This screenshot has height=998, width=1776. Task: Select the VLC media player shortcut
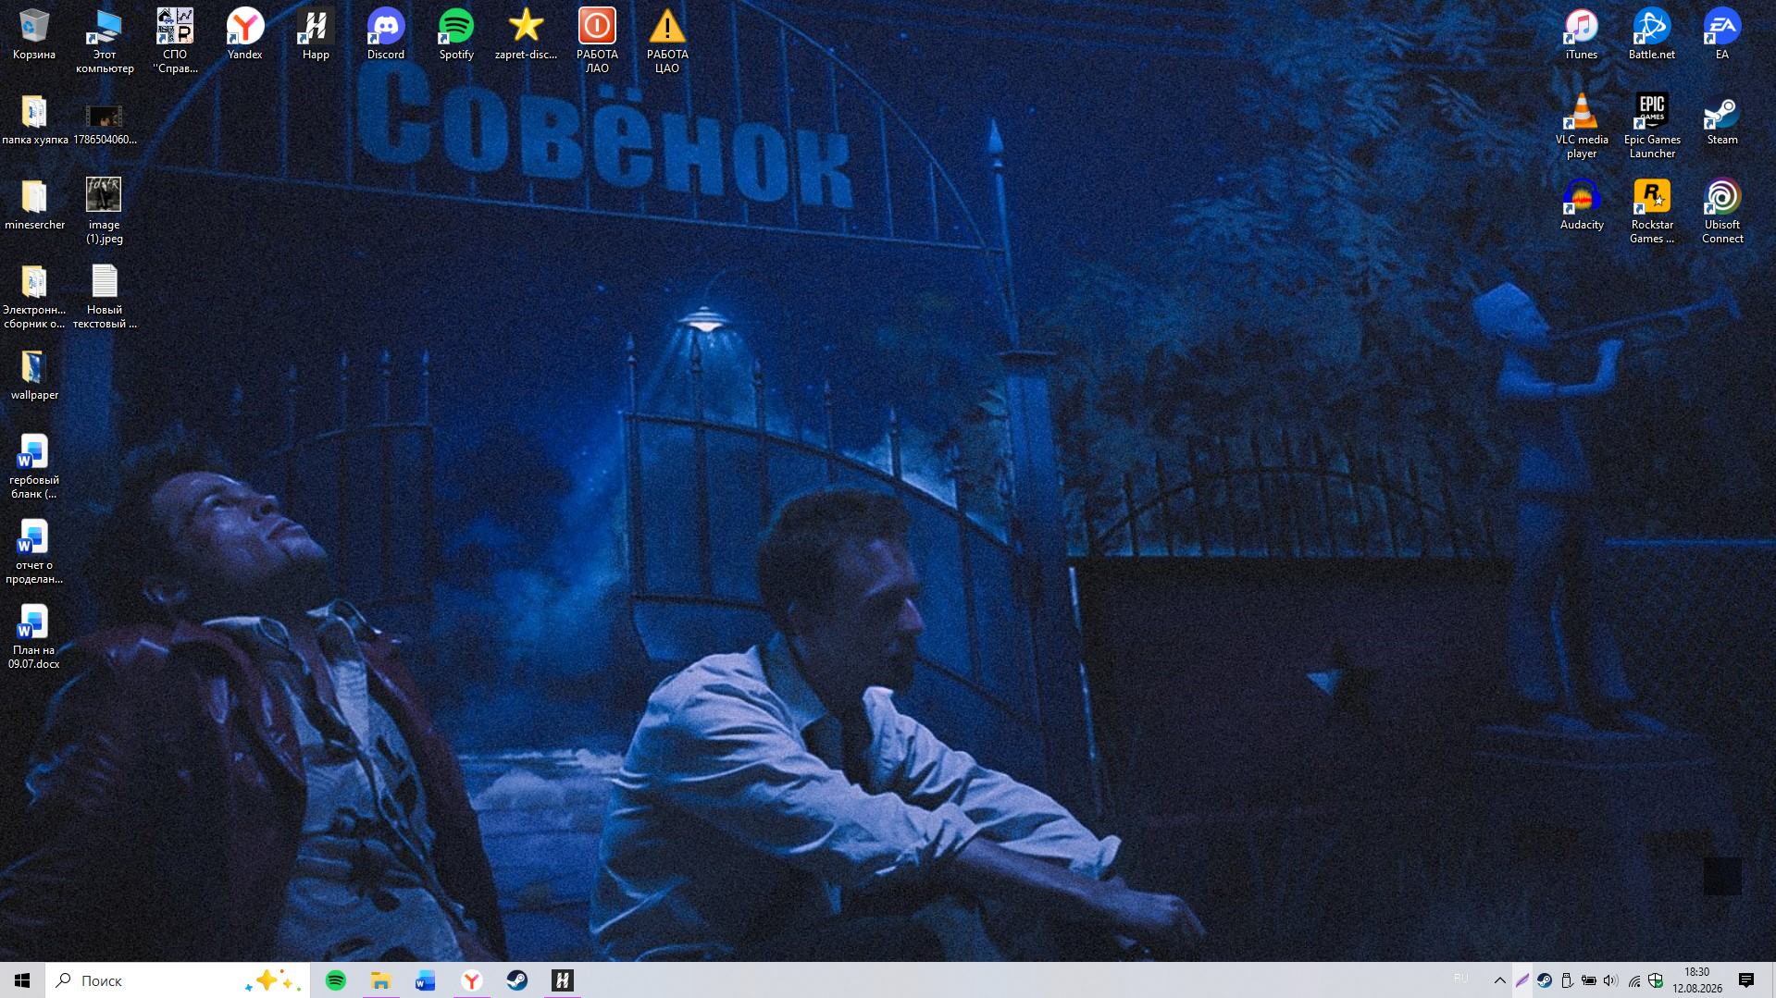coord(1582,127)
